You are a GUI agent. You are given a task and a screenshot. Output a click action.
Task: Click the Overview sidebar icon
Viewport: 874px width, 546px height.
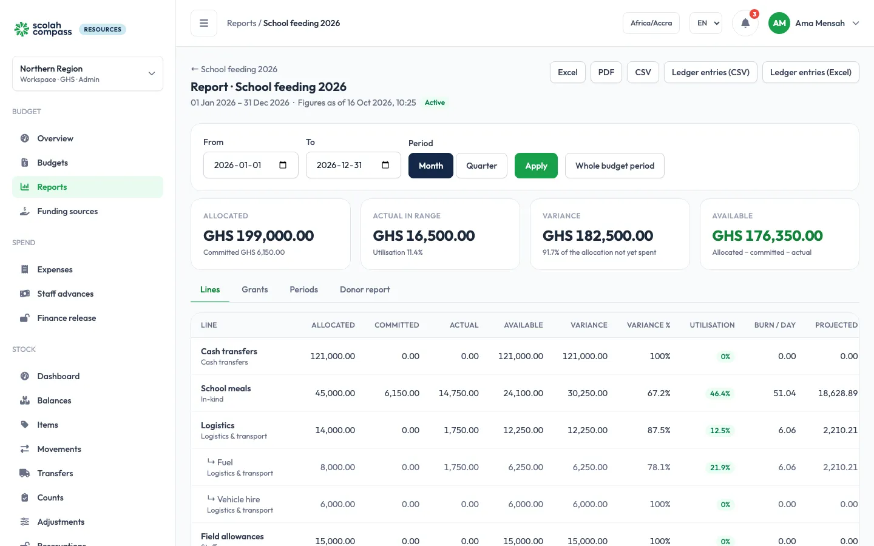pyautogui.click(x=25, y=138)
